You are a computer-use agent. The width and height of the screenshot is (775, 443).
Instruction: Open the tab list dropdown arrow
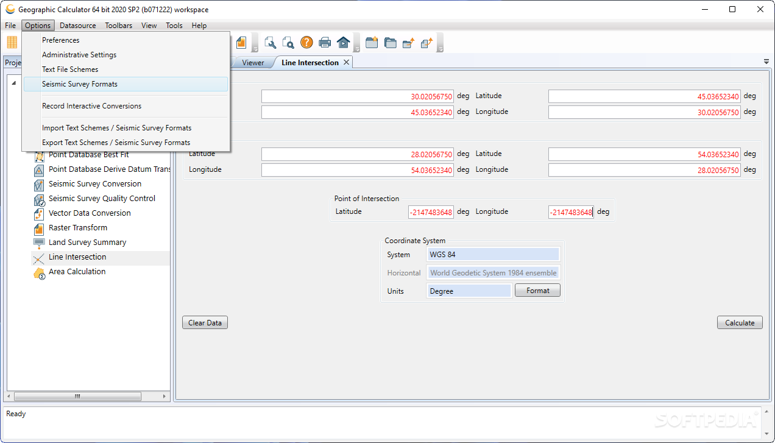coord(766,62)
